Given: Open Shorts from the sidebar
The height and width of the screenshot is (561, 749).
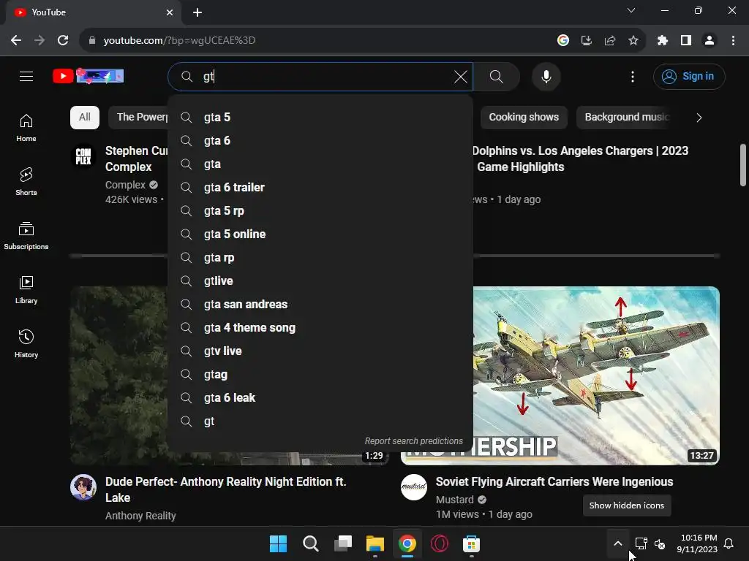Looking at the screenshot, I should pos(26,182).
